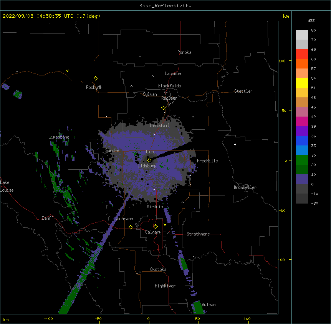Click the Strathmore town label
Image resolution: width=331 pixels, height=324 pixels.
click(198, 234)
